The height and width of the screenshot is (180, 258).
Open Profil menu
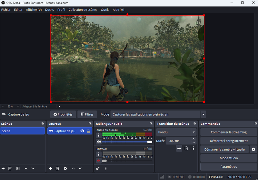61,10
